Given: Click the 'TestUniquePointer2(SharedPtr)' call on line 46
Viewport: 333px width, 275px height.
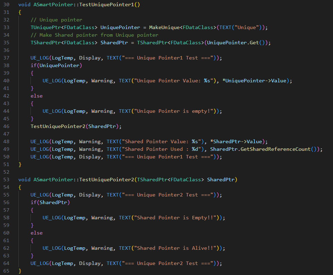Looking at the screenshot, I should click(x=74, y=127).
